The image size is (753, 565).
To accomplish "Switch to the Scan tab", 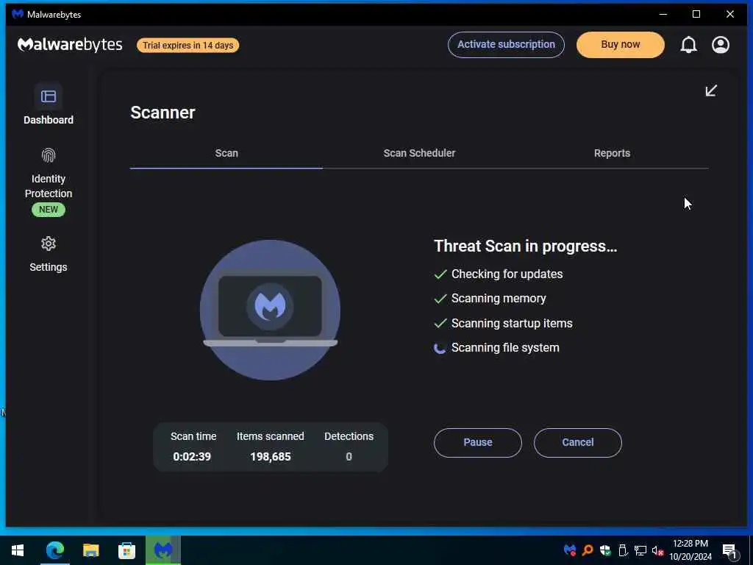I will click(226, 153).
